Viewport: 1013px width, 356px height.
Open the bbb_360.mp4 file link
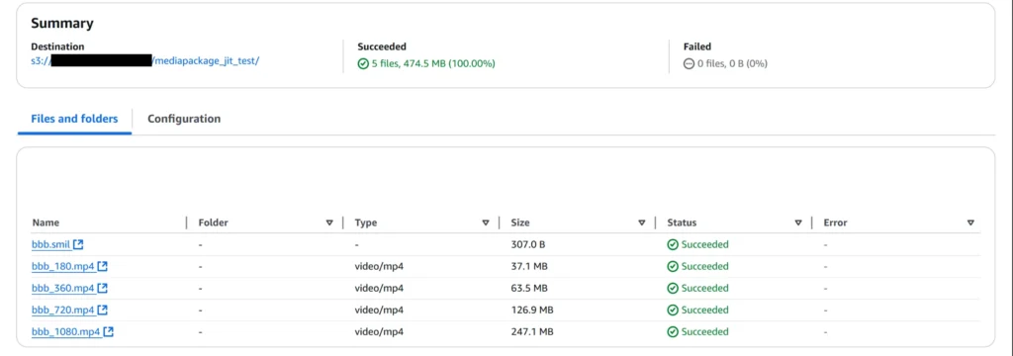63,288
